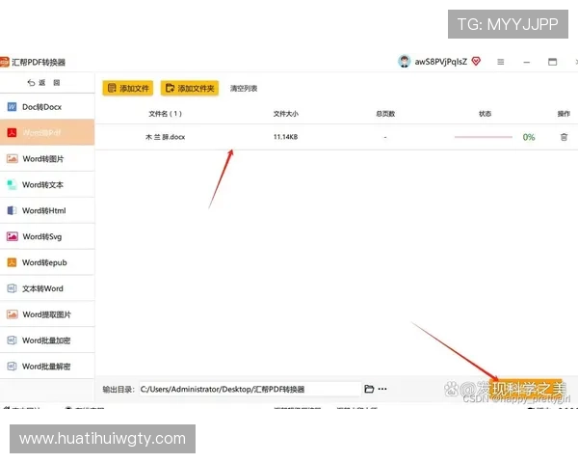Click the red PDF icon for Word转Pdf
578x463 pixels.
tap(12, 132)
